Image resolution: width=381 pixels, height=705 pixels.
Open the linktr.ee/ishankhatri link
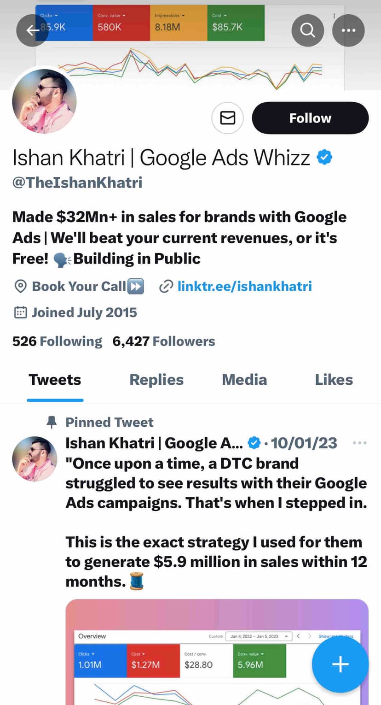pos(244,287)
